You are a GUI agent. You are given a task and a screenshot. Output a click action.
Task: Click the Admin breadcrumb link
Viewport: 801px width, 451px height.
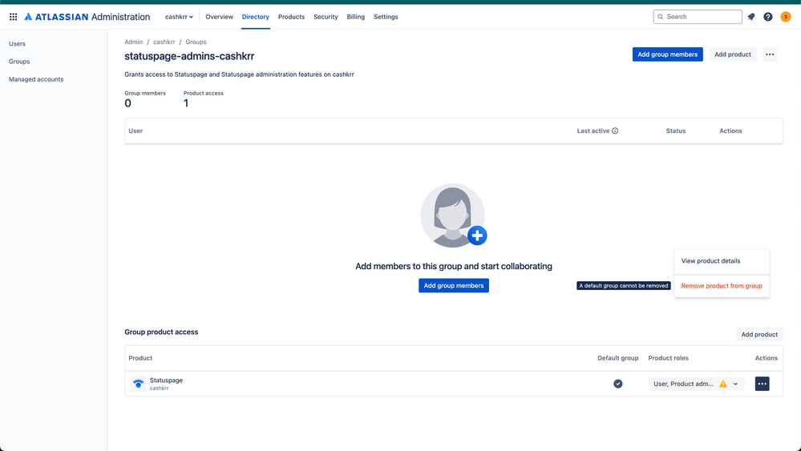tap(134, 42)
